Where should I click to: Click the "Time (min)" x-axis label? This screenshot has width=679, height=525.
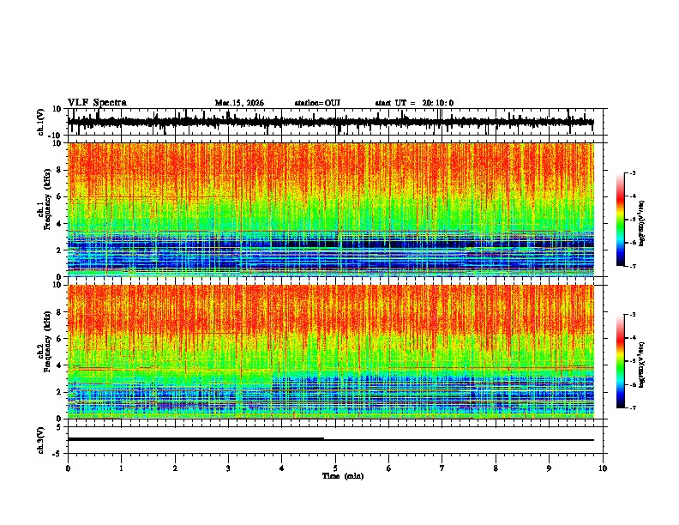click(343, 476)
